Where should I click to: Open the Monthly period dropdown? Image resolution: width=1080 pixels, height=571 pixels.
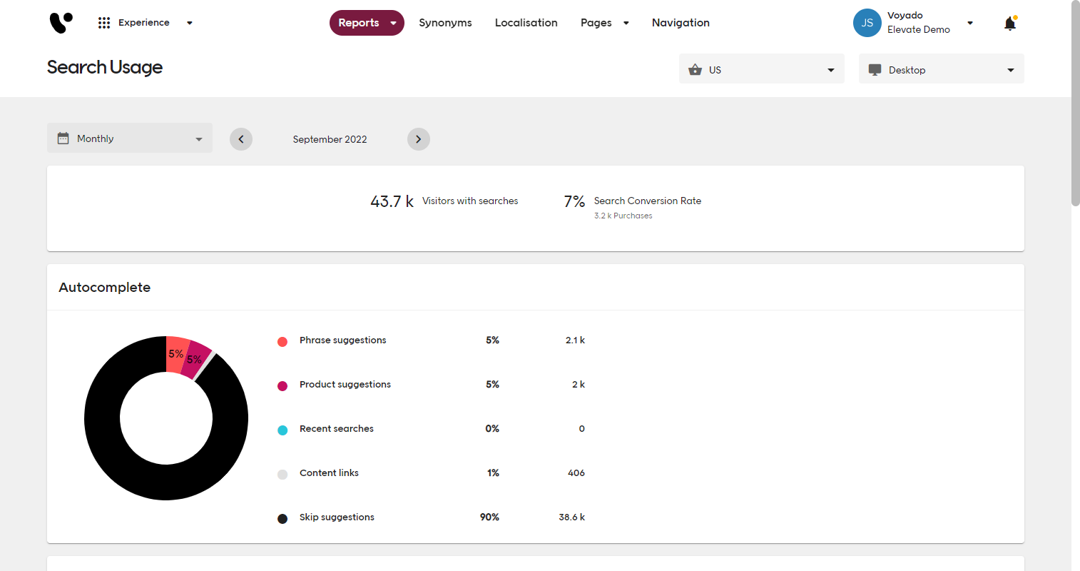point(130,138)
